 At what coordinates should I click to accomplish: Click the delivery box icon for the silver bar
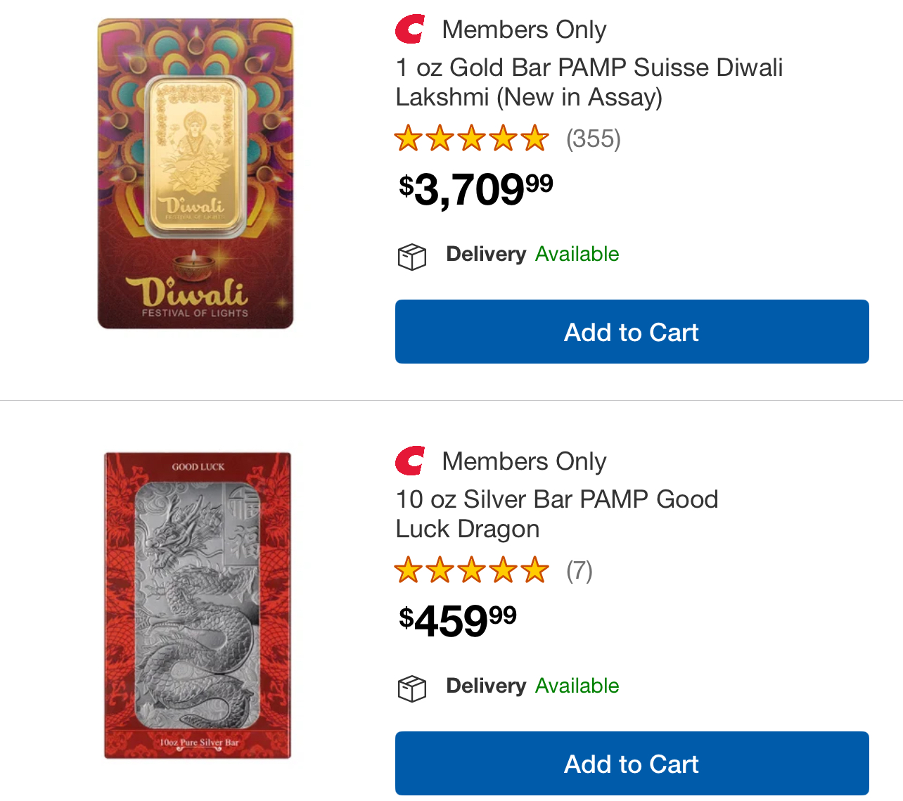pyautogui.click(x=412, y=688)
